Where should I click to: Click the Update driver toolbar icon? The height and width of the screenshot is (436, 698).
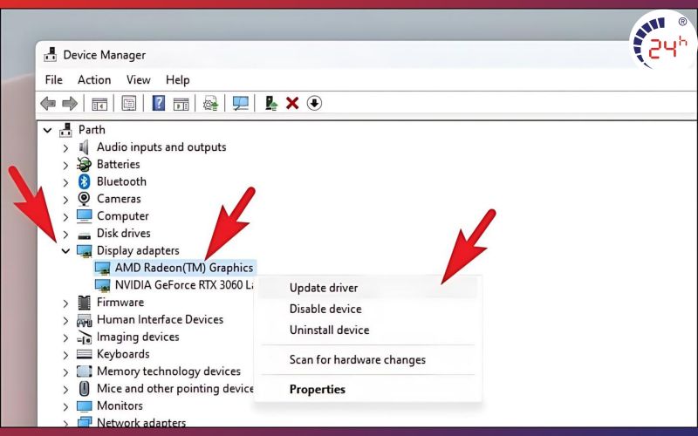(210, 103)
